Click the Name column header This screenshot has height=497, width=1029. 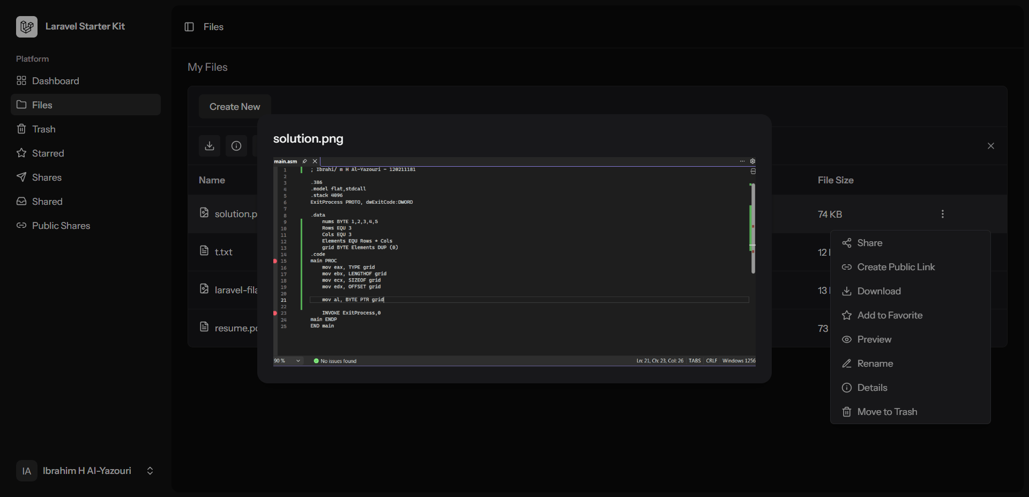tap(212, 180)
